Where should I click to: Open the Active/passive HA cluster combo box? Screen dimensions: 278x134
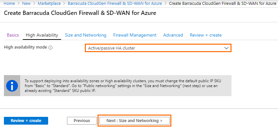pyautogui.click(x=158, y=48)
